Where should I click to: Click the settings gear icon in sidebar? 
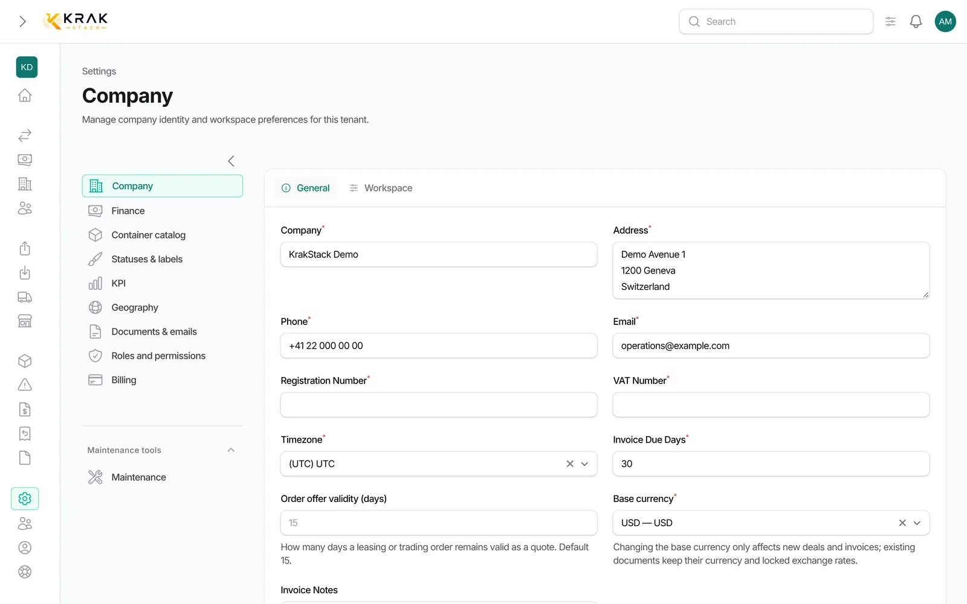(25, 498)
